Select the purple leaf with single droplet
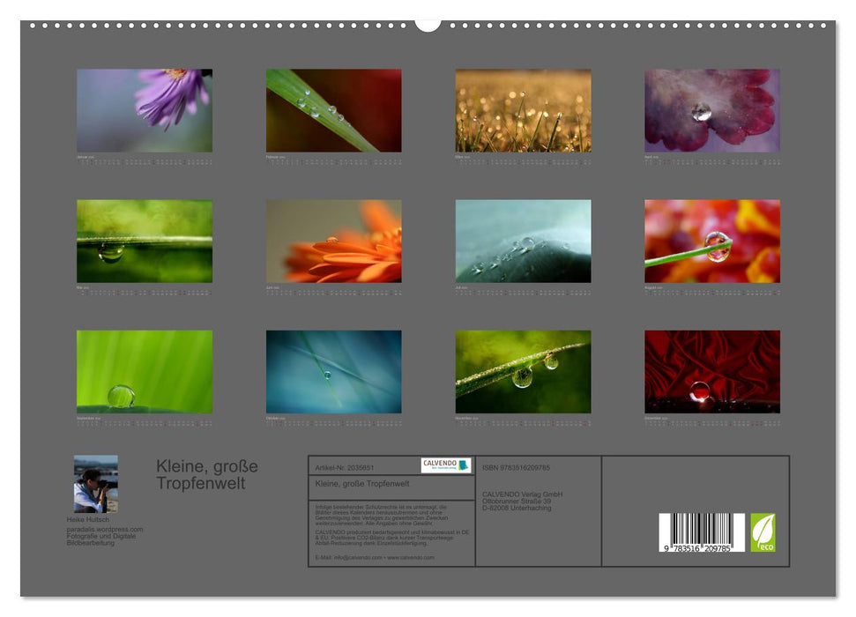Screen dimensions: 856x617 [x=711, y=110]
